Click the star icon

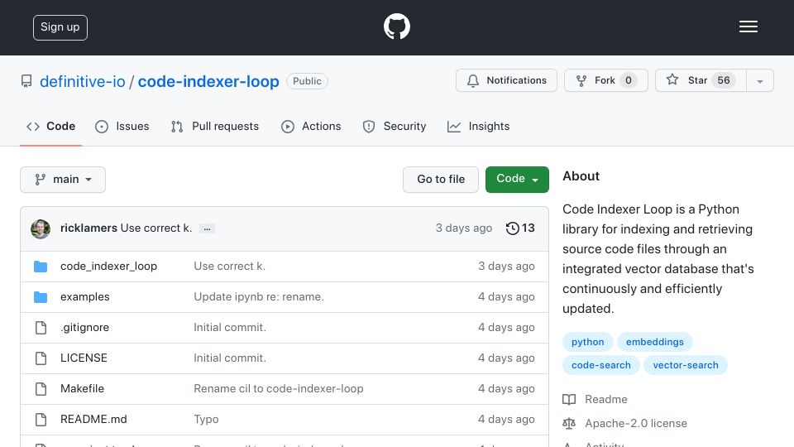tap(672, 79)
